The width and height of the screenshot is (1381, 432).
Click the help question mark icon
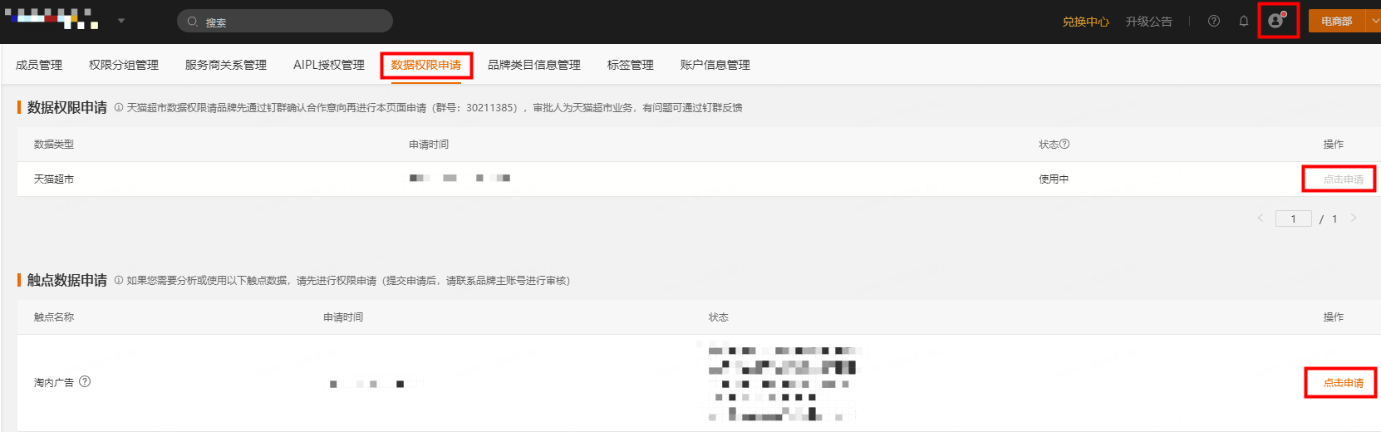[1214, 21]
